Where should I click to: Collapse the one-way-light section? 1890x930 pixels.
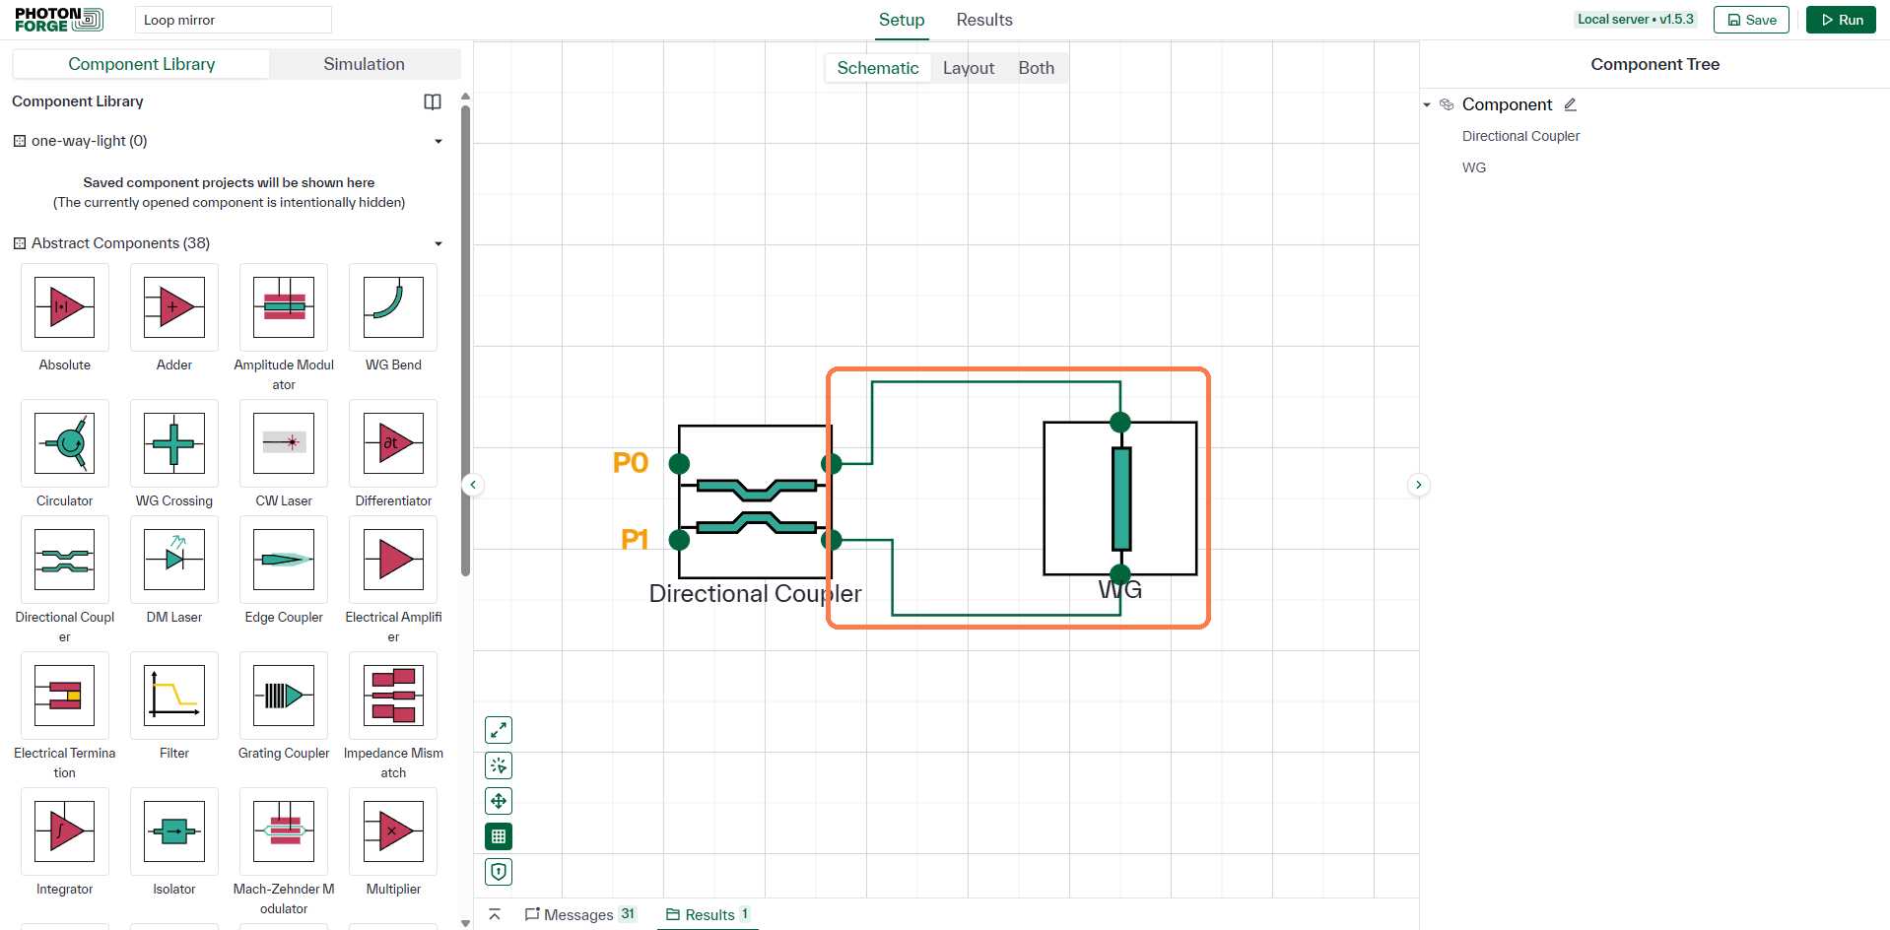[439, 141]
